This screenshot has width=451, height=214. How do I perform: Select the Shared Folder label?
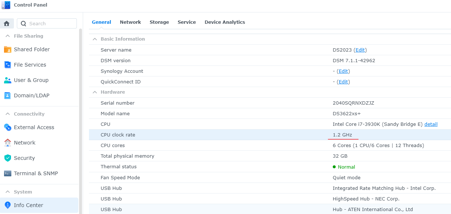tap(32, 49)
